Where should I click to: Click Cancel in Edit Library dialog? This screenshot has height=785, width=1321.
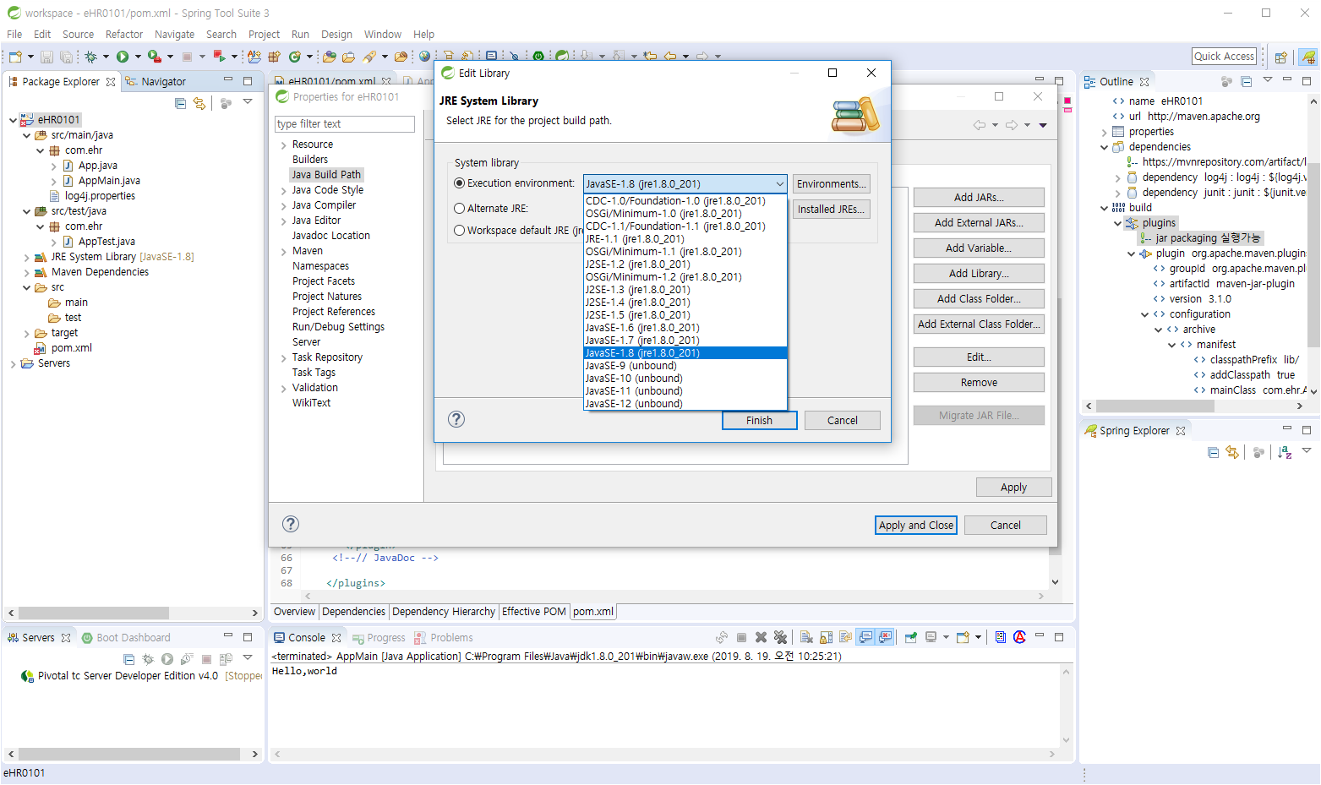[x=842, y=421]
